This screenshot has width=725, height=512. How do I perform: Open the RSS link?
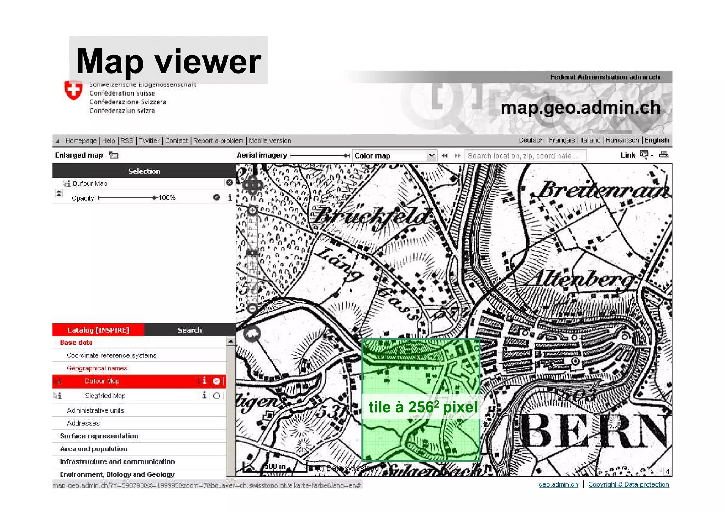point(127,140)
